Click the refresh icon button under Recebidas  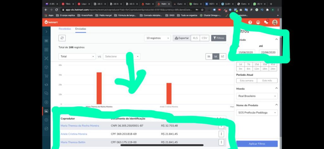(x=62, y=38)
